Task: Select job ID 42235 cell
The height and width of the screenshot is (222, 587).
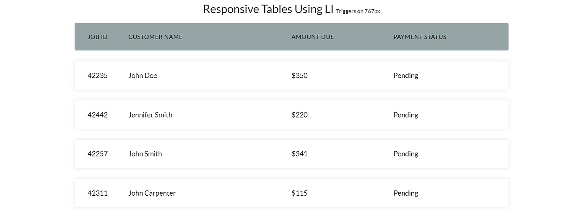Action: pyautogui.click(x=97, y=76)
